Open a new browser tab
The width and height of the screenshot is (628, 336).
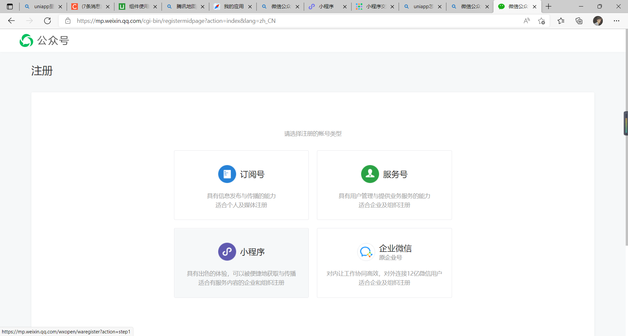[548, 7]
